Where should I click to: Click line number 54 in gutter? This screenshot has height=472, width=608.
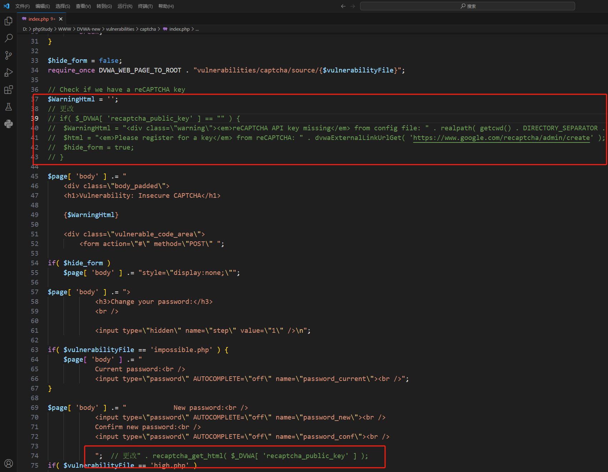point(35,263)
